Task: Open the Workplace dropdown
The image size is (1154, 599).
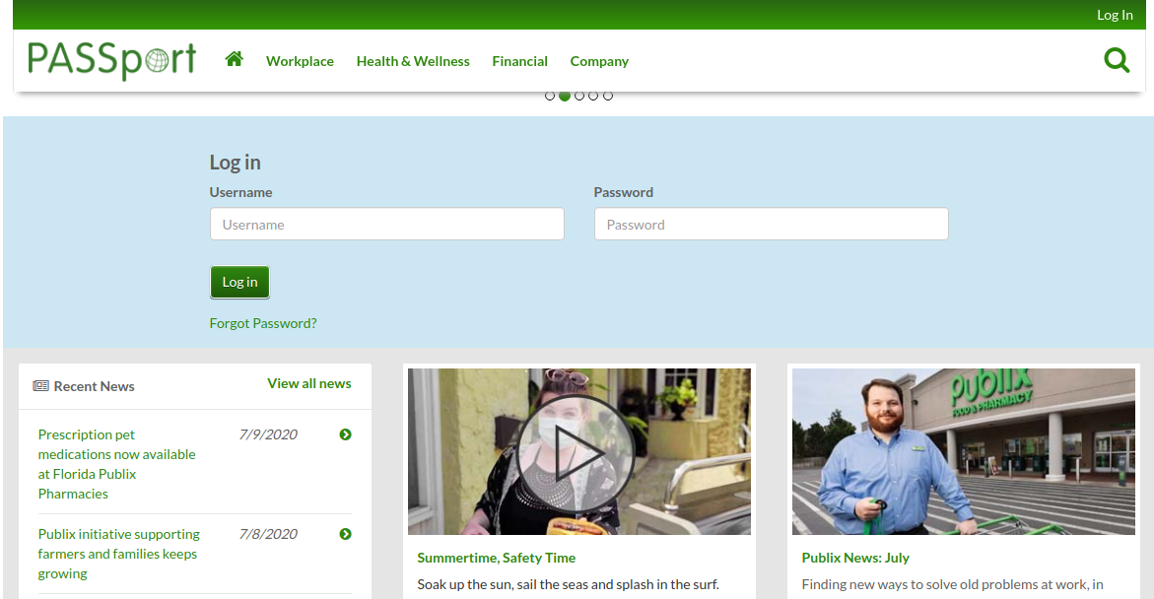Action: [x=300, y=60]
